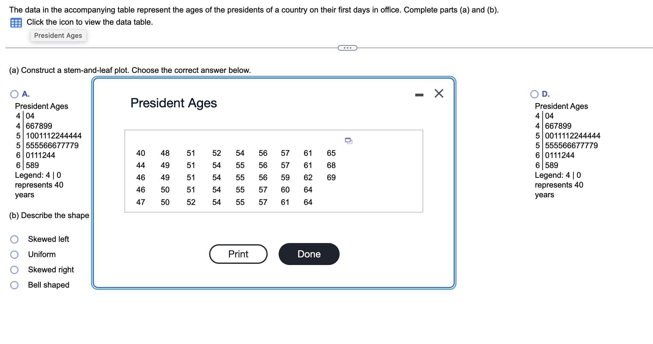Click the part (a) instruction text
This screenshot has width=653, height=344.
129,70
